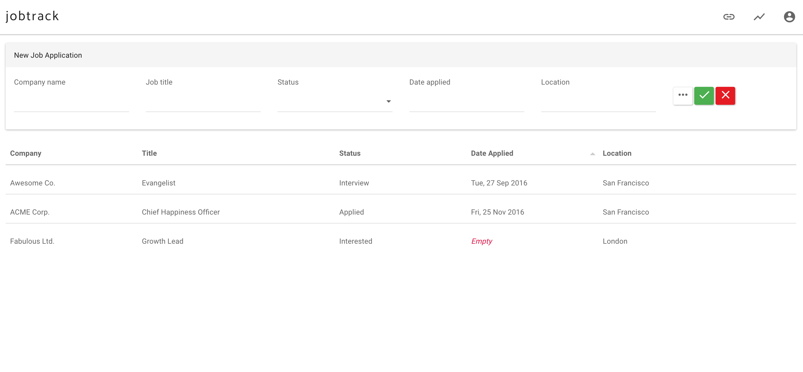This screenshot has width=803, height=372.
Task: Confirm with the green checkmark button
Action: [x=704, y=95]
